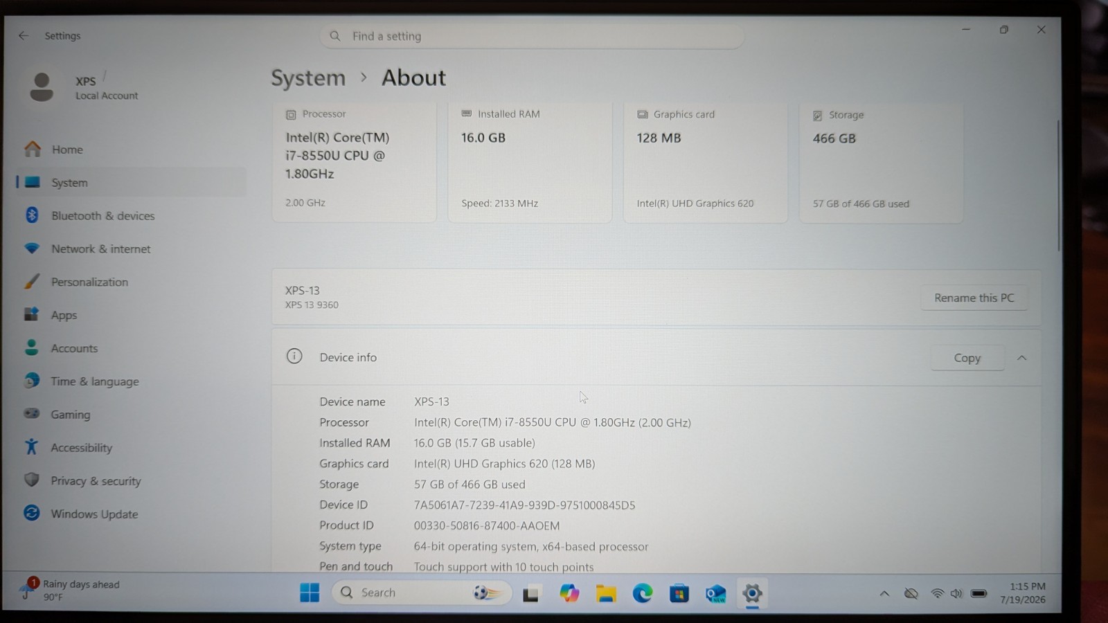
Task: Click the taskbar Search box
Action: (x=422, y=593)
